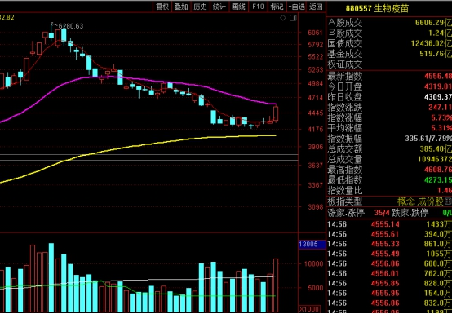The width and height of the screenshot is (452, 314).
Task: Open the F10 company info
Action: [258, 7]
